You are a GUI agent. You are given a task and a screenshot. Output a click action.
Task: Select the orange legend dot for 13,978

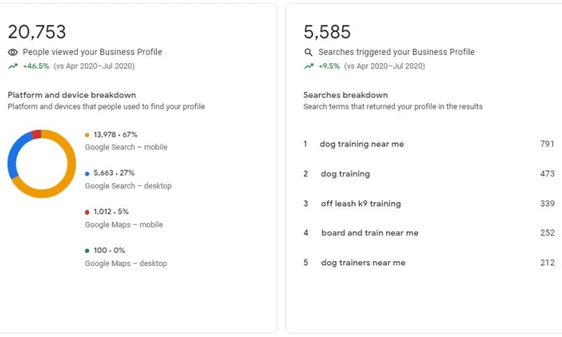pos(87,135)
